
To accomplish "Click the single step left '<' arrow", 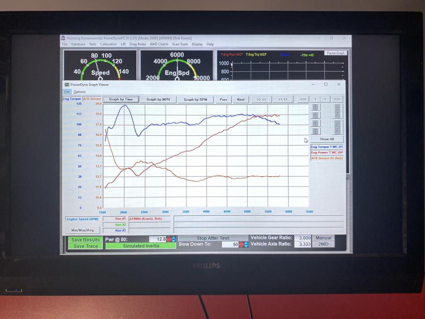I will click(x=316, y=100).
